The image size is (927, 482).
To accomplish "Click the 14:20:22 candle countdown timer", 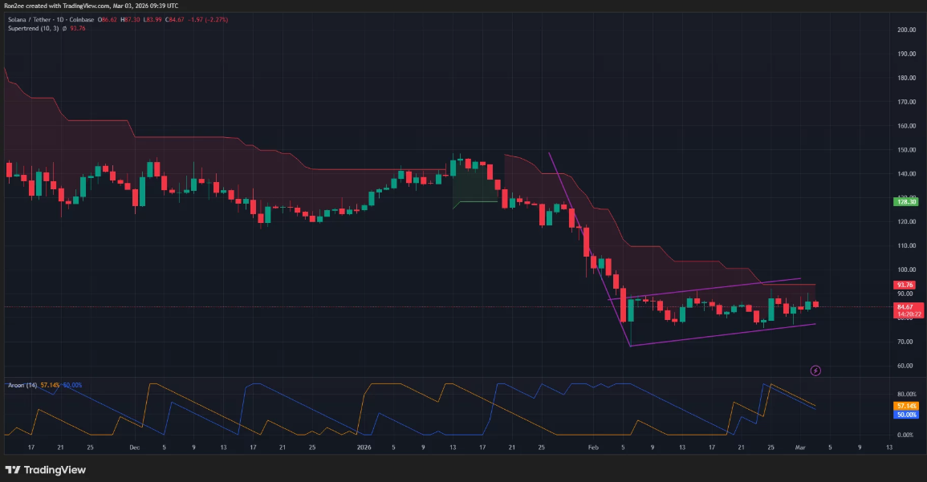I will (x=905, y=314).
